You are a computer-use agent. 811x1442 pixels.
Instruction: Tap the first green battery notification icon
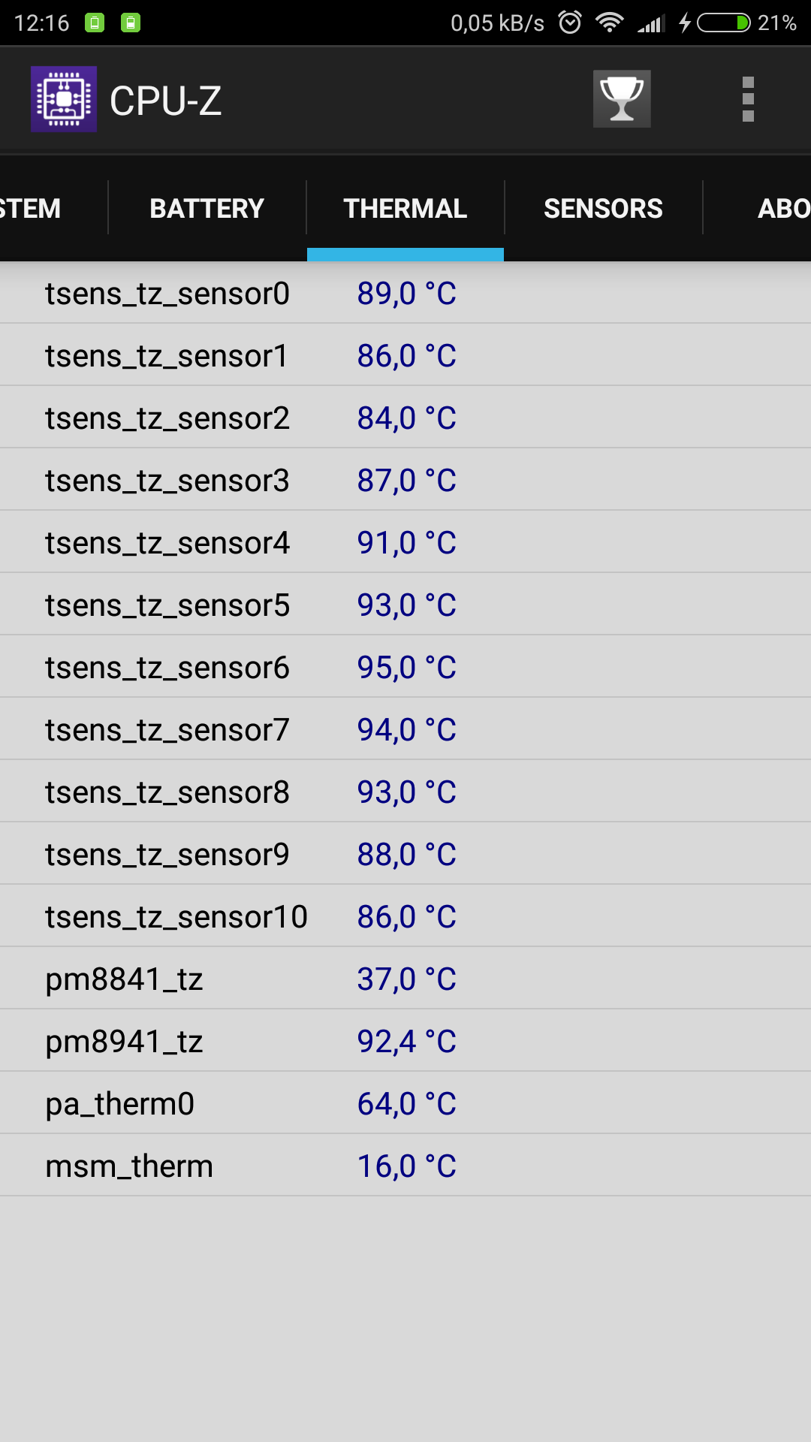click(95, 23)
